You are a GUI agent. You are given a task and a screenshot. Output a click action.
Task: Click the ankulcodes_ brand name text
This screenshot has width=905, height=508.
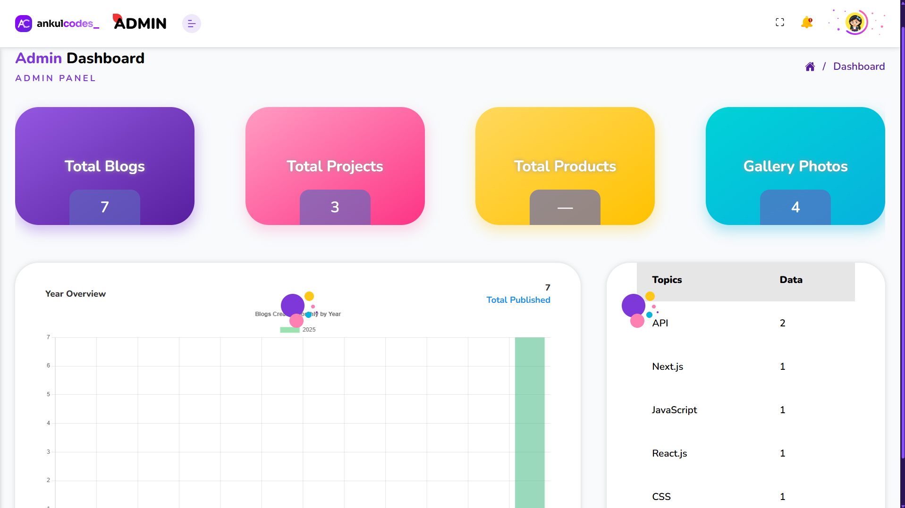point(68,24)
